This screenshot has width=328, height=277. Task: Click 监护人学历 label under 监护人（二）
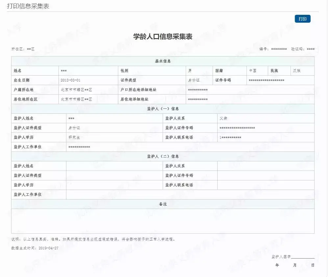pos(24,185)
